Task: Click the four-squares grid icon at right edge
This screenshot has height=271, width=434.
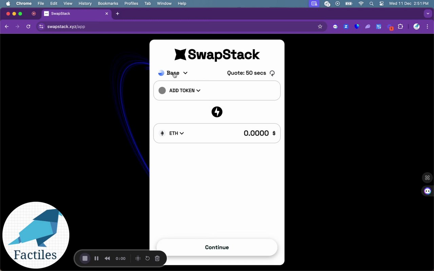Action: (x=428, y=178)
